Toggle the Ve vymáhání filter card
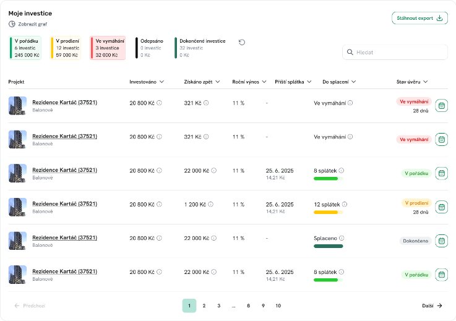The width and height of the screenshot is (456, 321). point(108,48)
